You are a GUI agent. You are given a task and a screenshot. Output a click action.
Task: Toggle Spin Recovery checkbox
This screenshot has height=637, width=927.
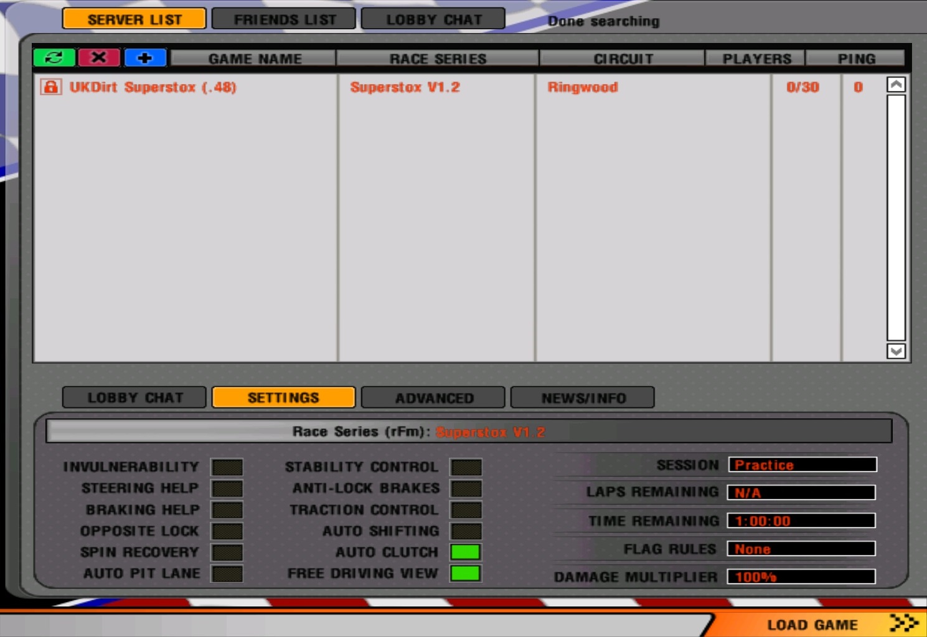coord(227,552)
